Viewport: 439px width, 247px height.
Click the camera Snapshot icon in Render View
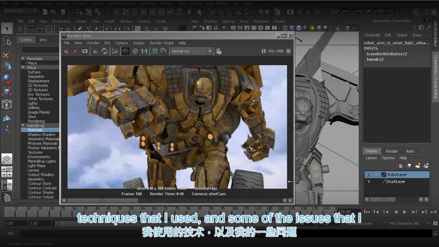[x=84, y=51]
